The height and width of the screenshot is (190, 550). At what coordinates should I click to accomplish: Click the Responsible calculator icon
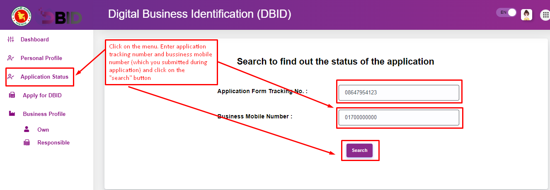coord(27,142)
